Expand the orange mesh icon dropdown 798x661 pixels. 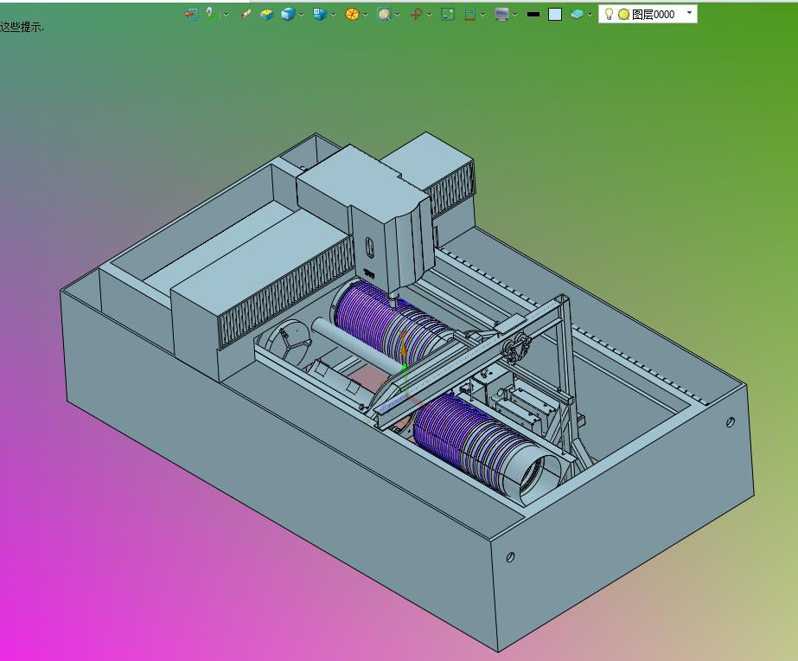click(366, 15)
